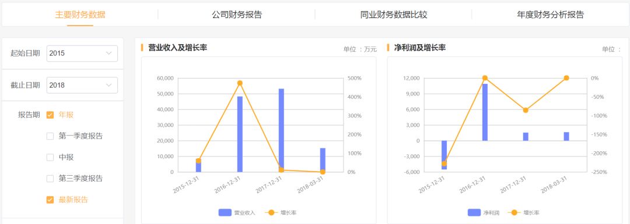This screenshot has width=630, height=224.
Task: Select the 2015-12-31 growth point in net profit chart
Action: pos(444,163)
